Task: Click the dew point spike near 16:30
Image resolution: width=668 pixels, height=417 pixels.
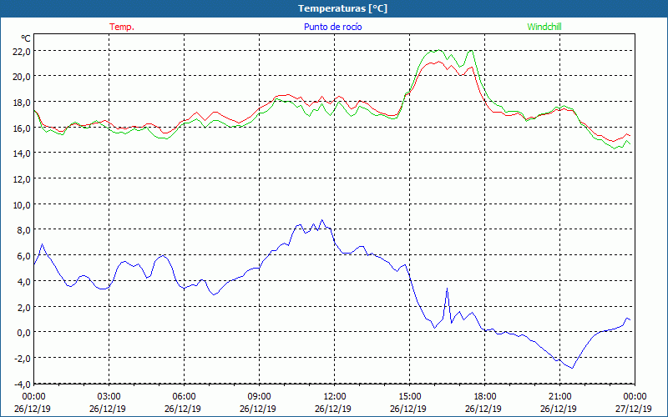Action: pyautogui.click(x=447, y=289)
